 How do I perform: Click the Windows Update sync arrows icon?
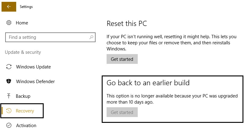pyautogui.click(x=9, y=67)
